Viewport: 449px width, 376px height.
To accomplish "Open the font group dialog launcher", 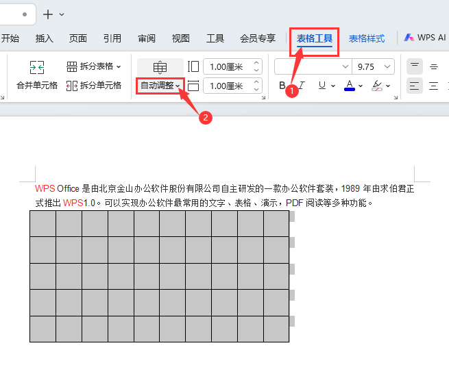I will pos(396,97).
